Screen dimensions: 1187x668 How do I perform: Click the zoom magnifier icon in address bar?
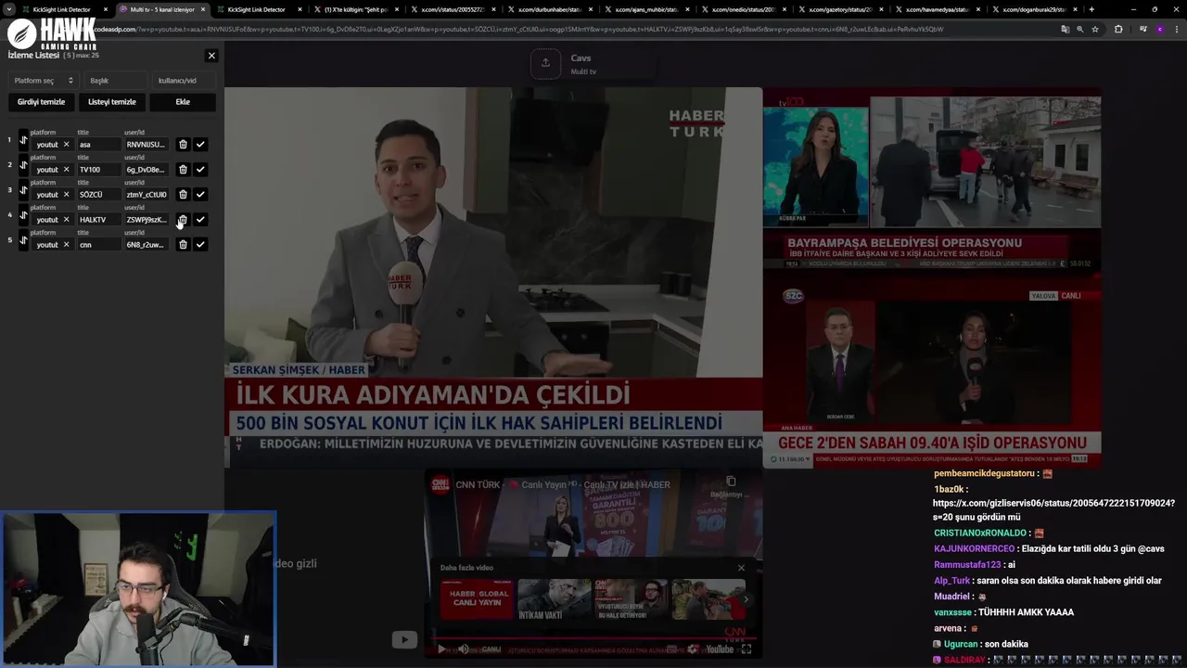1079,29
